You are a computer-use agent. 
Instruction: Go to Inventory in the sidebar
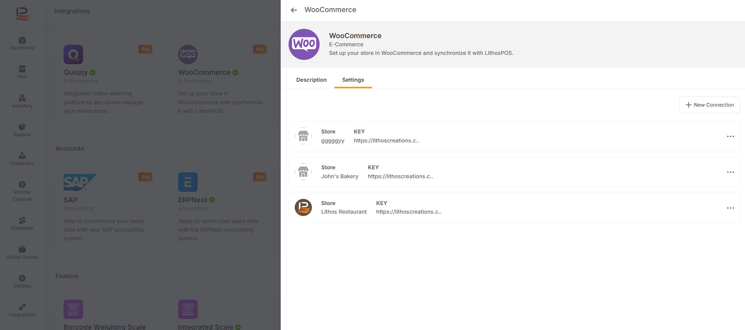(x=22, y=101)
